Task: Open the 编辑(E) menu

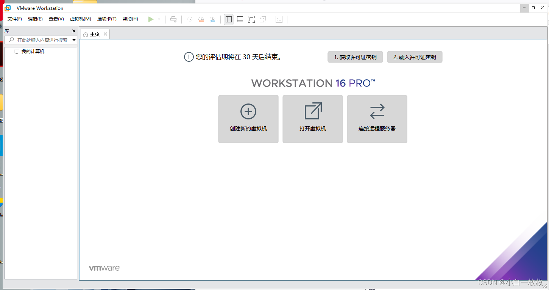Action: 35,19
